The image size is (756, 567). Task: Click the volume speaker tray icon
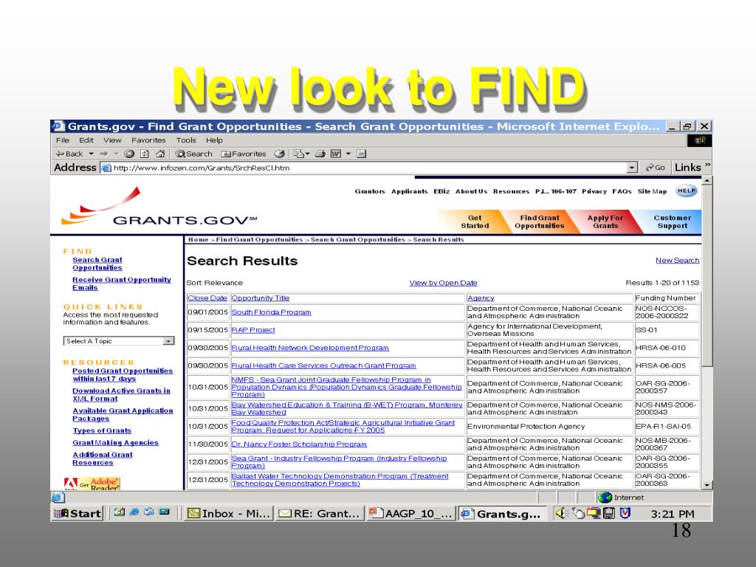561,514
